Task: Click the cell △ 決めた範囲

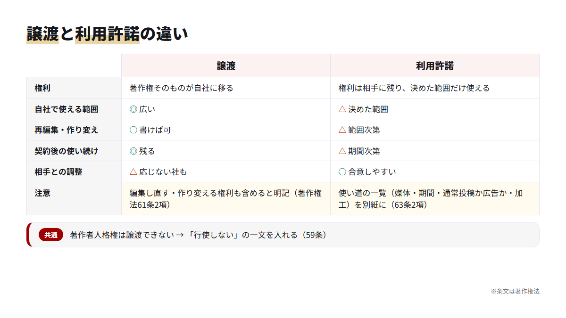Action: tap(435, 109)
